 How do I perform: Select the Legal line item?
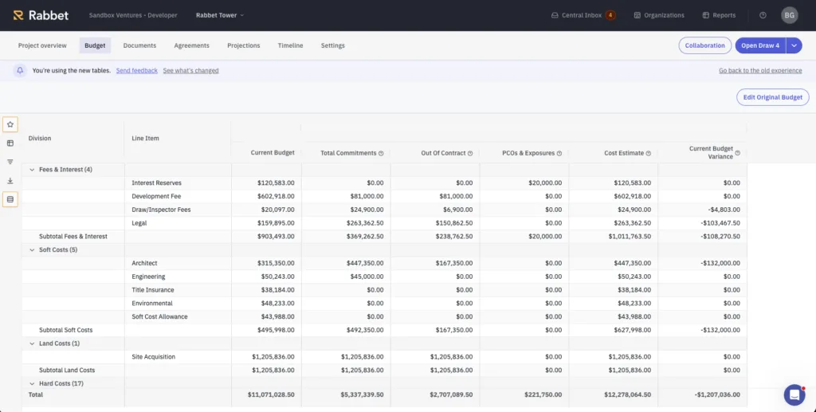click(x=139, y=223)
